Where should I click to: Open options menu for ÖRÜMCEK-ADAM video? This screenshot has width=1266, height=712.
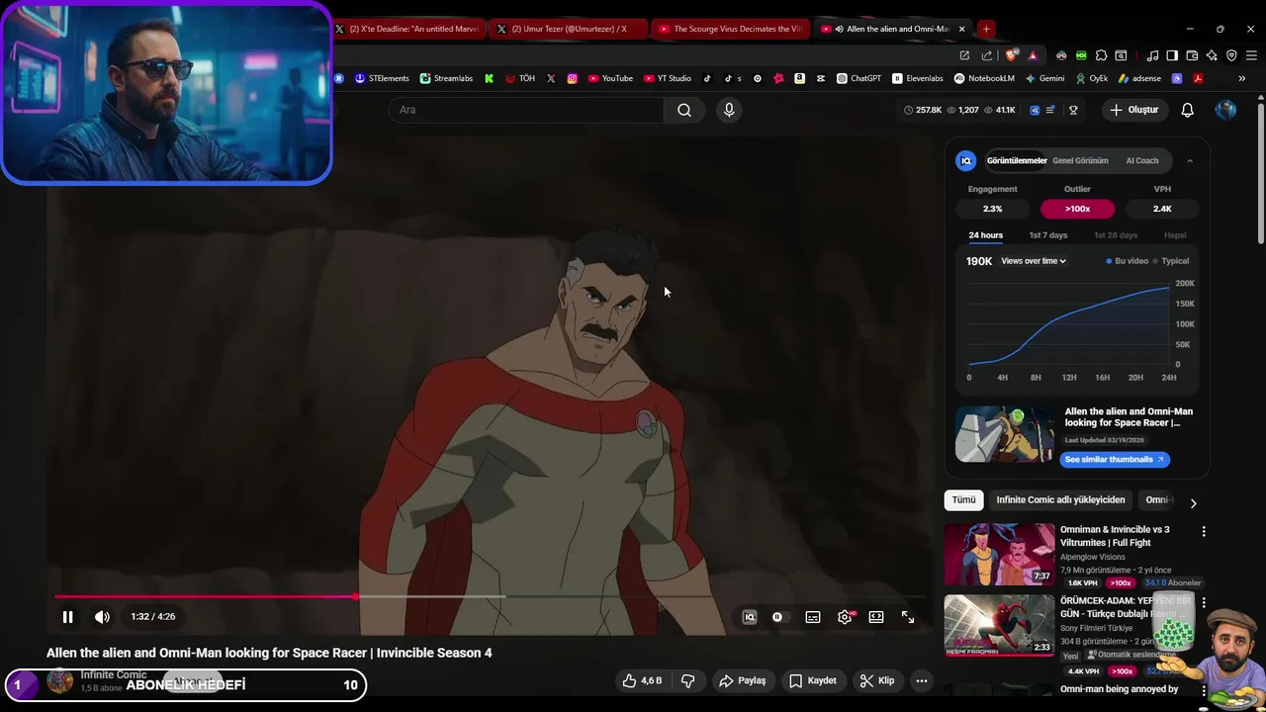click(x=1204, y=602)
